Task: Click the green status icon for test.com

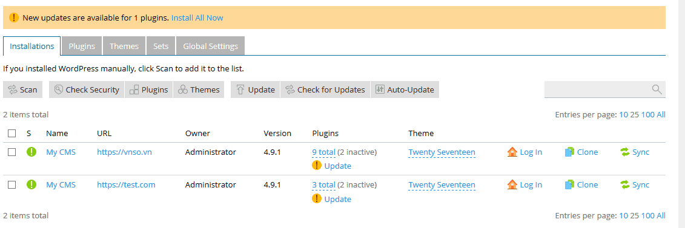Action: coord(31,184)
